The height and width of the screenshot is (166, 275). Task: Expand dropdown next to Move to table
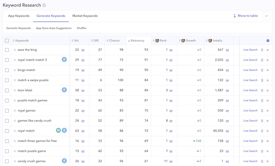266,16
